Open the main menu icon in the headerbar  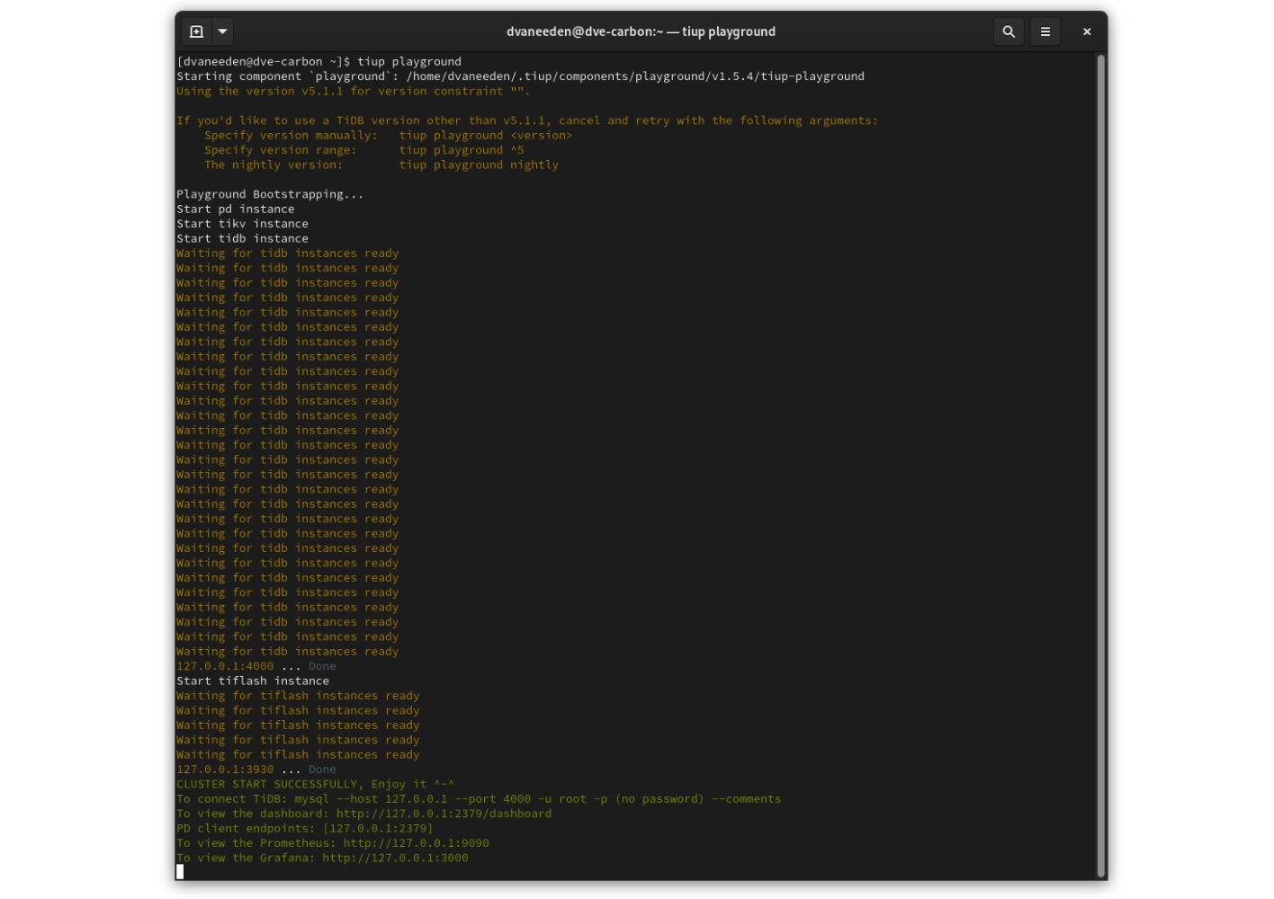tap(1045, 31)
